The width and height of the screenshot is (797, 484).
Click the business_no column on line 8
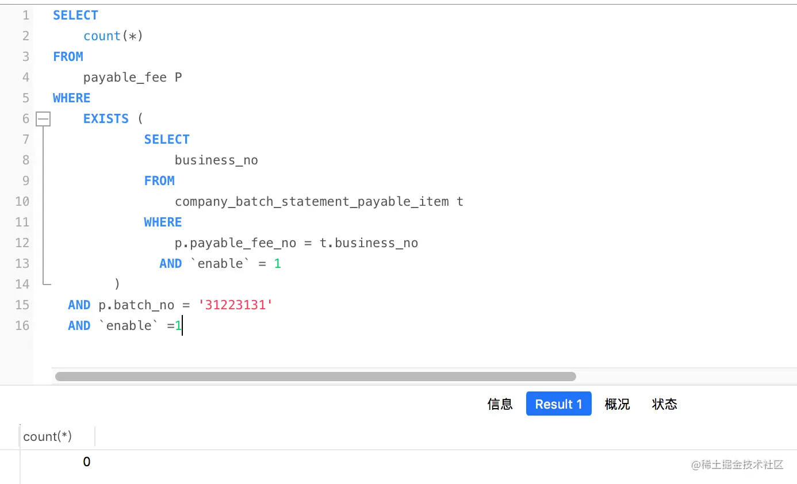pyautogui.click(x=216, y=160)
